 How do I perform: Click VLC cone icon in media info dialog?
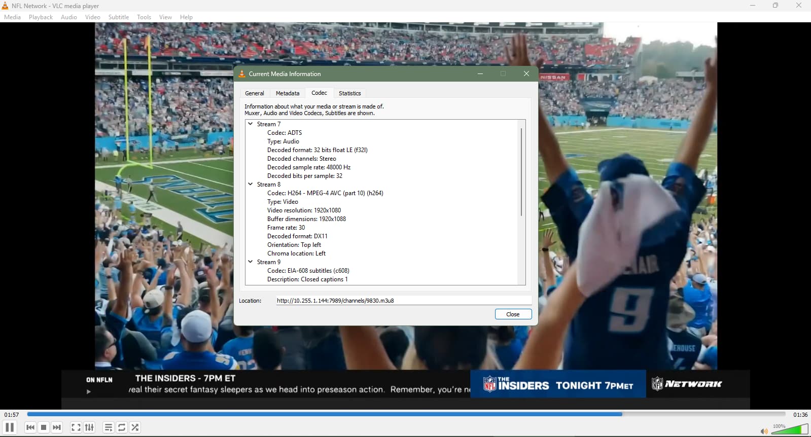pyautogui.click(x=242, y=74)
